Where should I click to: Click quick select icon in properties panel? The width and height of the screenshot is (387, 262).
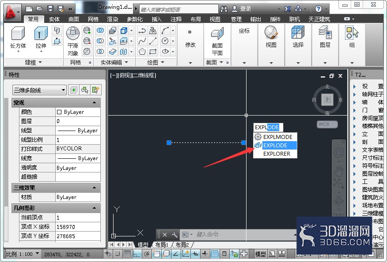coord(95,90)
